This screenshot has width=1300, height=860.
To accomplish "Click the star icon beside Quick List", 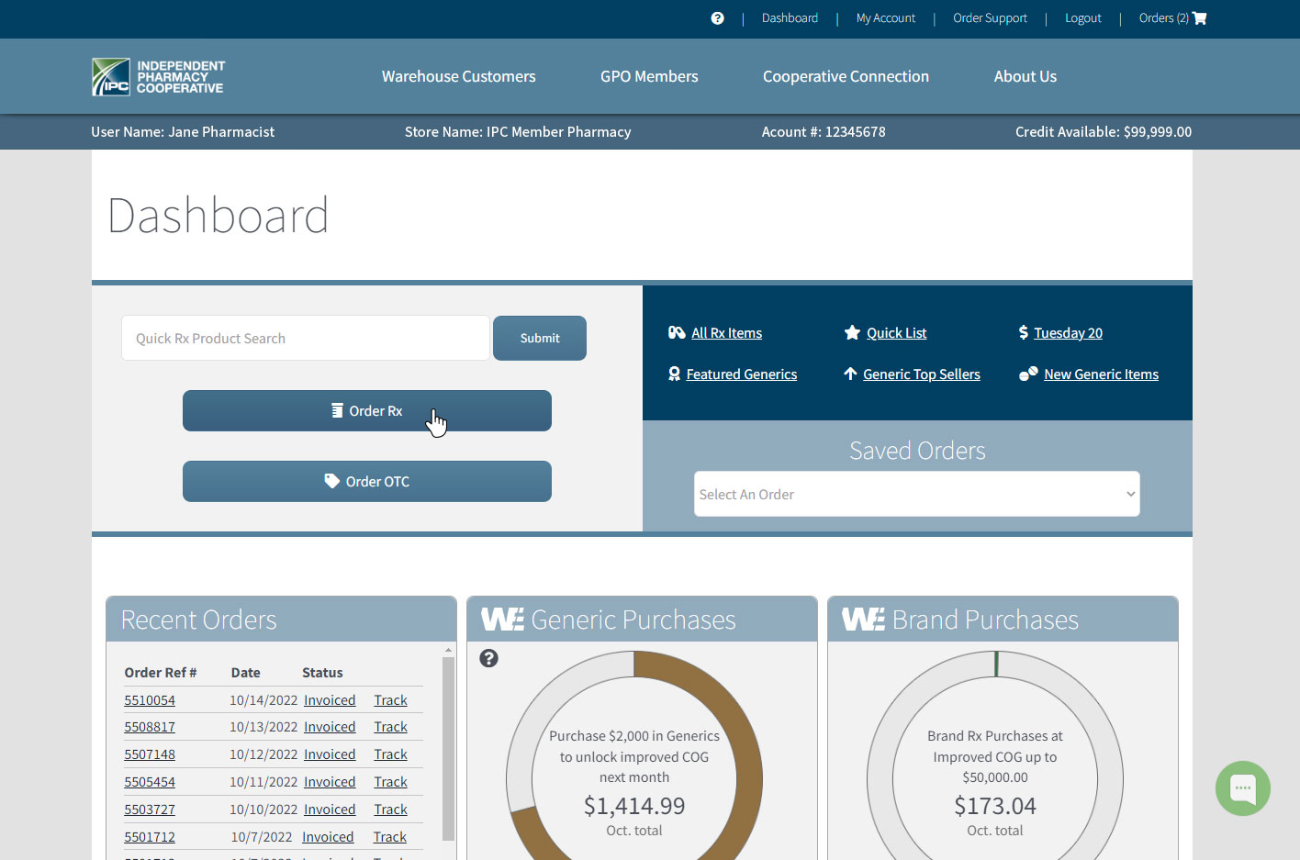I will pos(852,332).
